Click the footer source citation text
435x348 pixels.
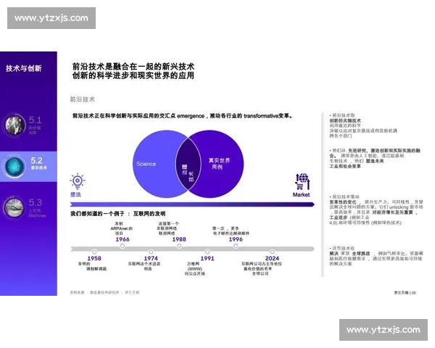tap(104, 292)
